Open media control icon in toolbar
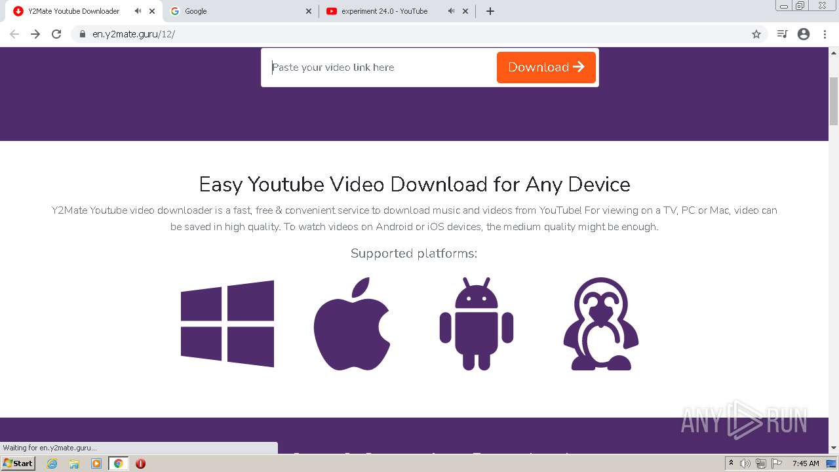 pyautogui.click(x=782, y=34)
